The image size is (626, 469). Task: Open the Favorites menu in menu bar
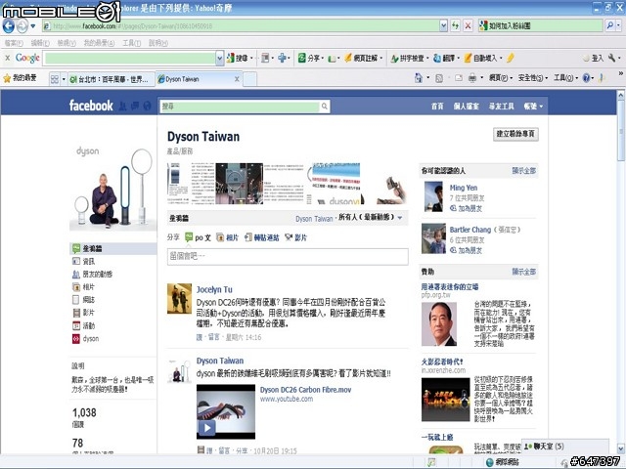pos(99,43)
